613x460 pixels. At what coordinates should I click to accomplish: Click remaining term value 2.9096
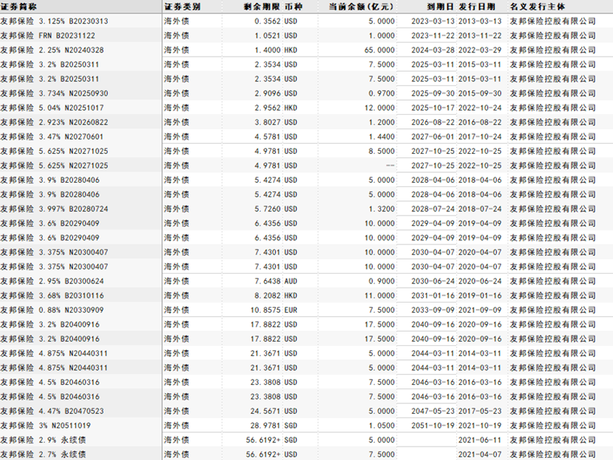pyautogui.click(x=267, y=94)
